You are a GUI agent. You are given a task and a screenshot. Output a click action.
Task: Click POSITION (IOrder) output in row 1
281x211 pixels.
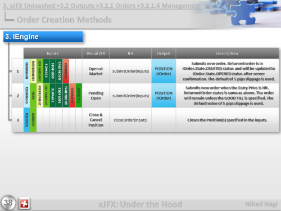point(164,71)
